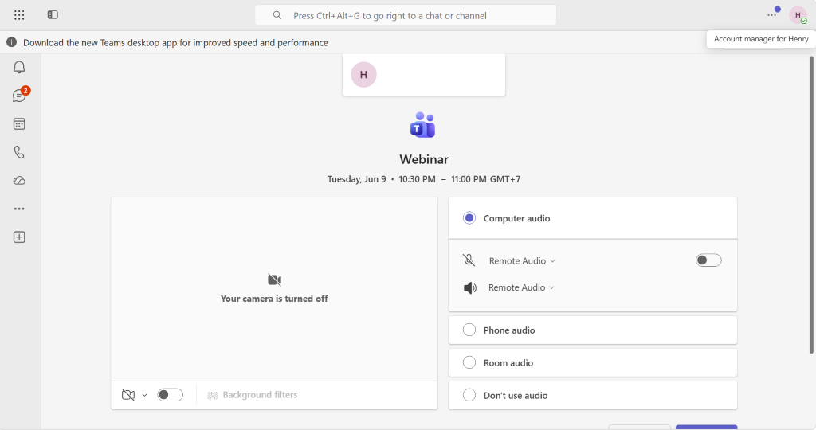This screenshot has height=430, width=816.
Task: Add apps with the plus icon
Action: 19,237
